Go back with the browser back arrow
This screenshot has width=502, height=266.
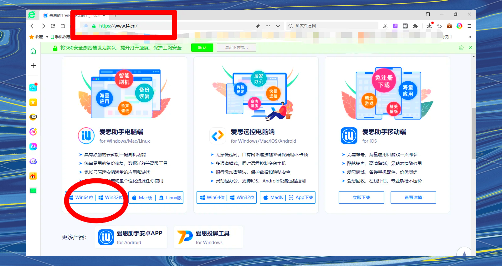33,26
